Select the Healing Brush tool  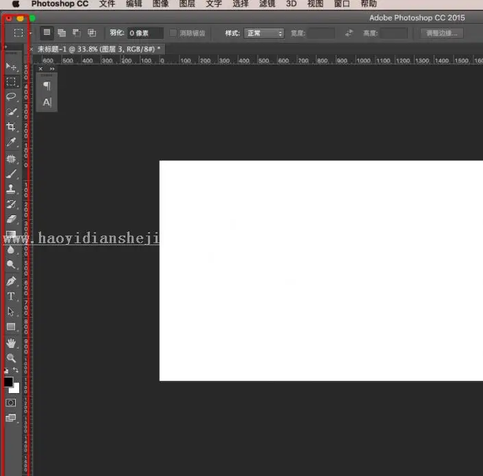(x=11, y=159)
